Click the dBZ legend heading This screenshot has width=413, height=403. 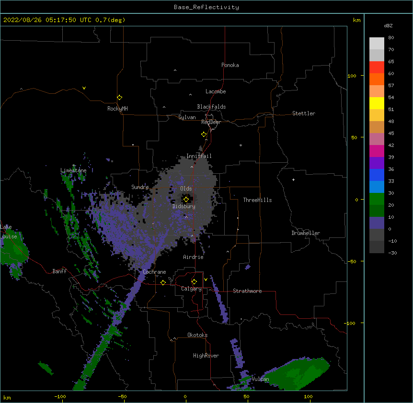[388, 26]
